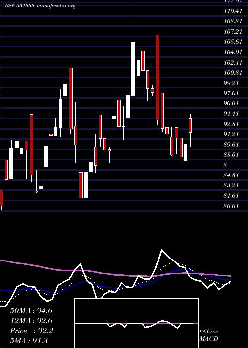Select the 110.41 price axis label
The width and height of the screenshot is (248, 348).
click(233, 11)
